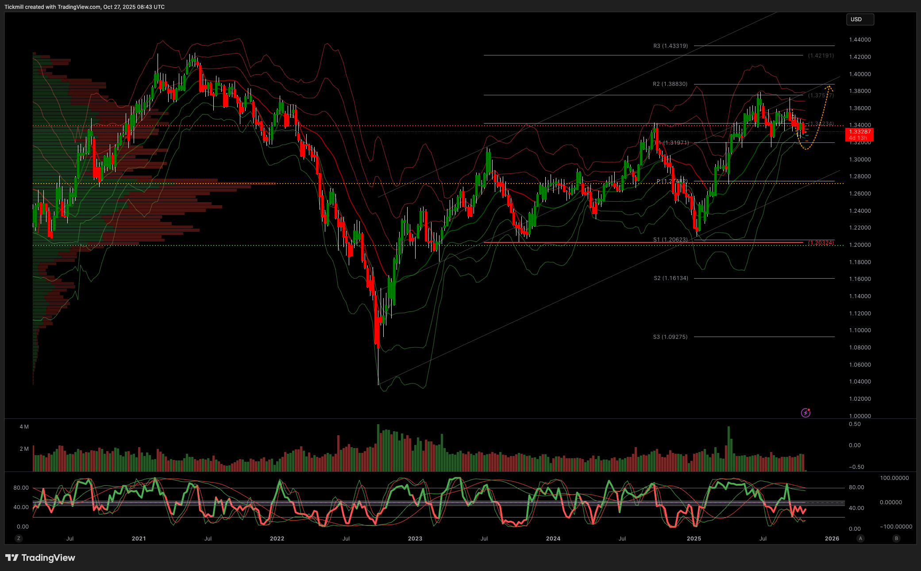Click the 2023 label on the time axis
Screen dimensions: 921x571
[x=415, y=538]
